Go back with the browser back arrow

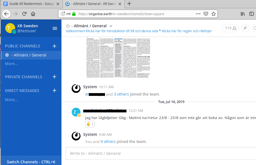click(x=6, y=14)
